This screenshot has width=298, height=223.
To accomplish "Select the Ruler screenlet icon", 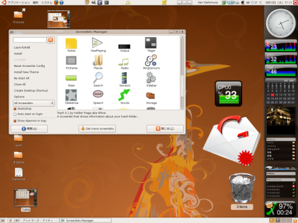I will click(x=71, y=78).
